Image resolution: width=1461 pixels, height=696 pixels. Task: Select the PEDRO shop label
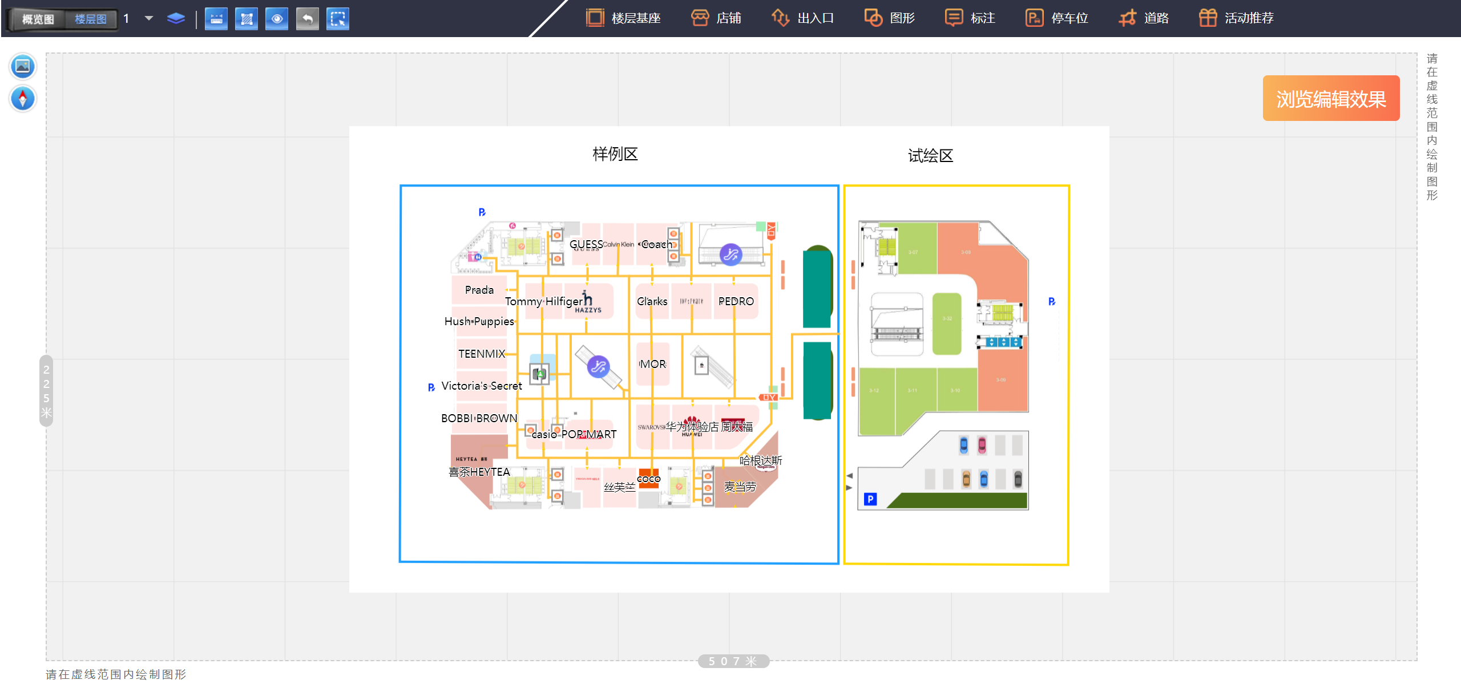point(736,301)
